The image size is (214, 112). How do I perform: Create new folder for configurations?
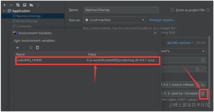coord(31,5)
